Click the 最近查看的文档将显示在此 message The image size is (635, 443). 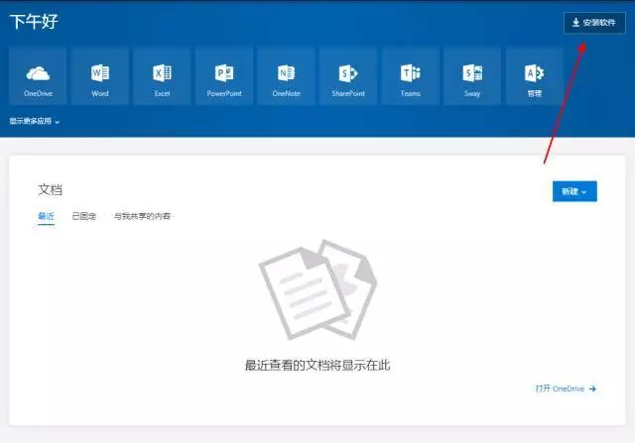tap(317, 365)
